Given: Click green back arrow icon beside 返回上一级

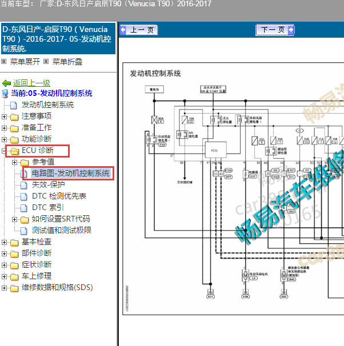Looking at the screenshot, I should click(6, 83).
